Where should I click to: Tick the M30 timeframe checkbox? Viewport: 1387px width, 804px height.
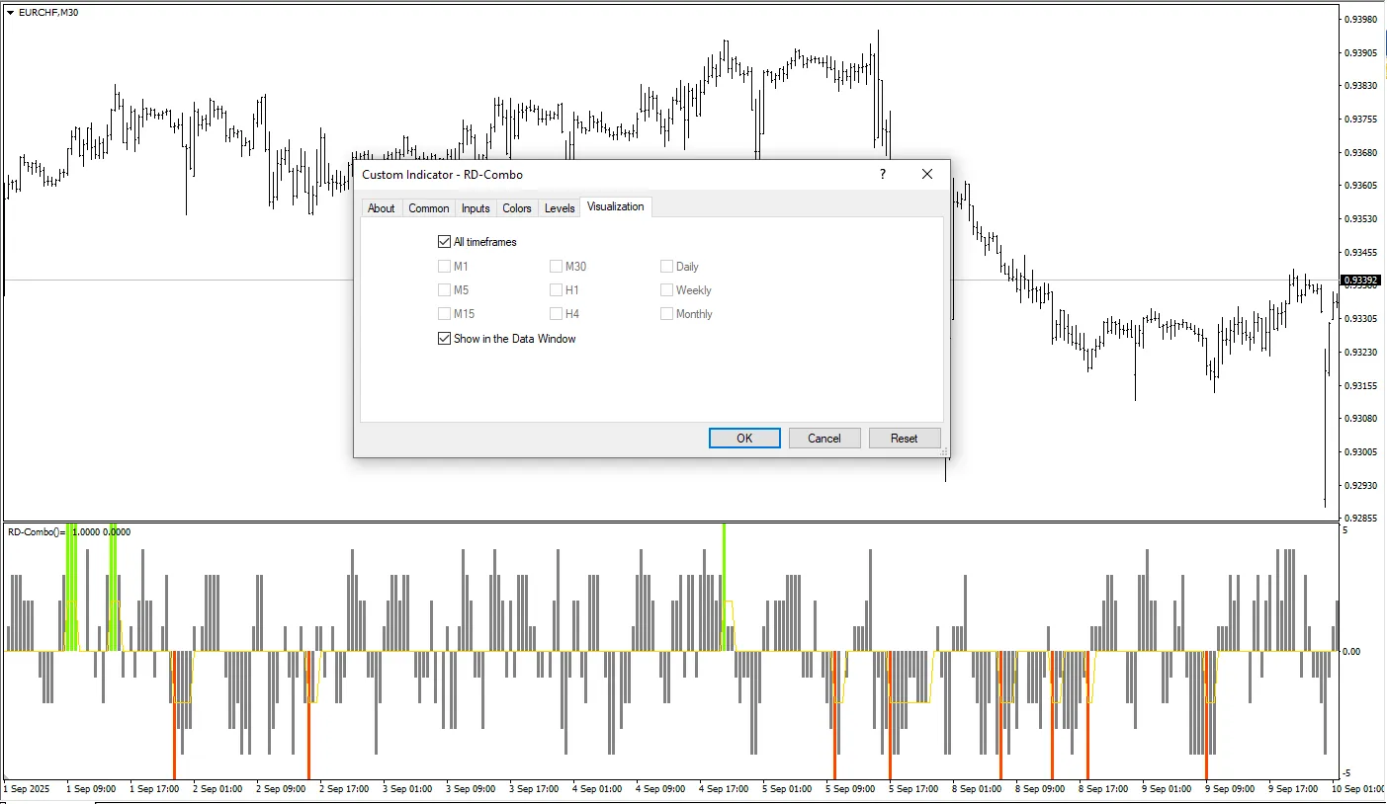(x=556, y=267)
